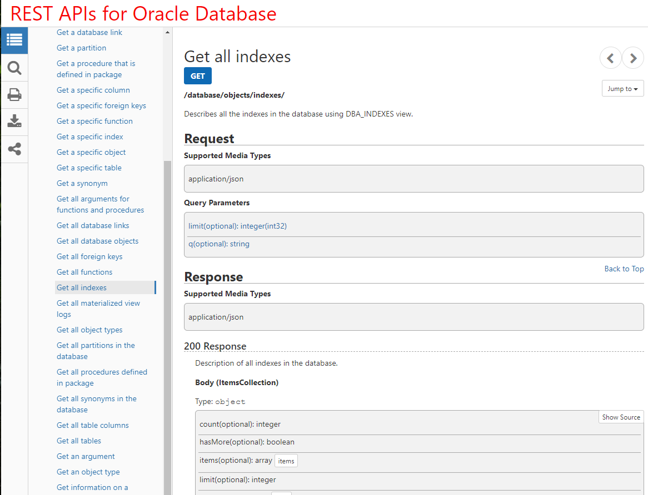This screenshot has height=495, width=648.
Task: Open Get a database link
Action: click(x=89, y=32)
